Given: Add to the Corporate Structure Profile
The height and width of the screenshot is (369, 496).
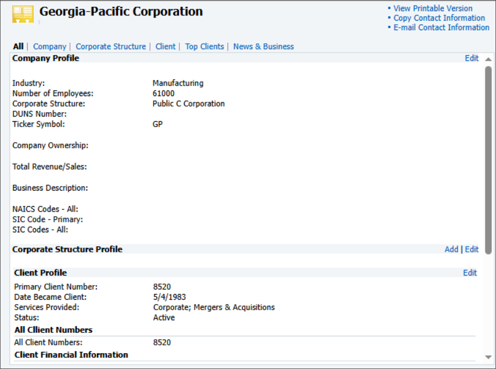Looking at the screenshot, I should [x=451, y=249].
